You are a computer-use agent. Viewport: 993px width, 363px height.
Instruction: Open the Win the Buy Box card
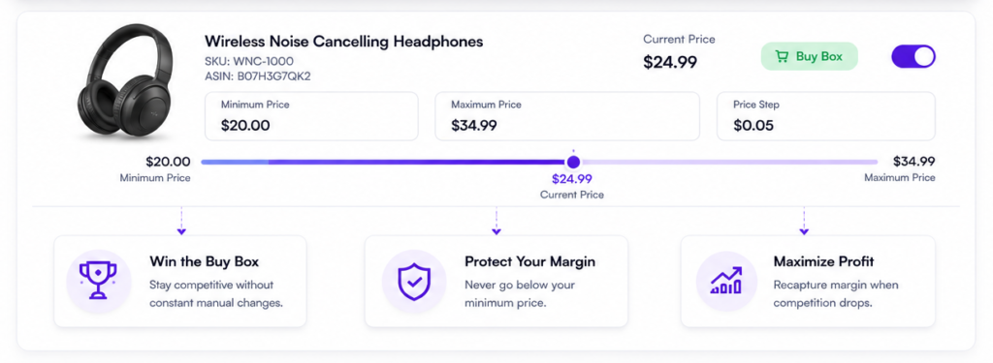point(179,282)
